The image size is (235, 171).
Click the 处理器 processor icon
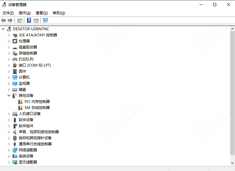coord(15,41)
